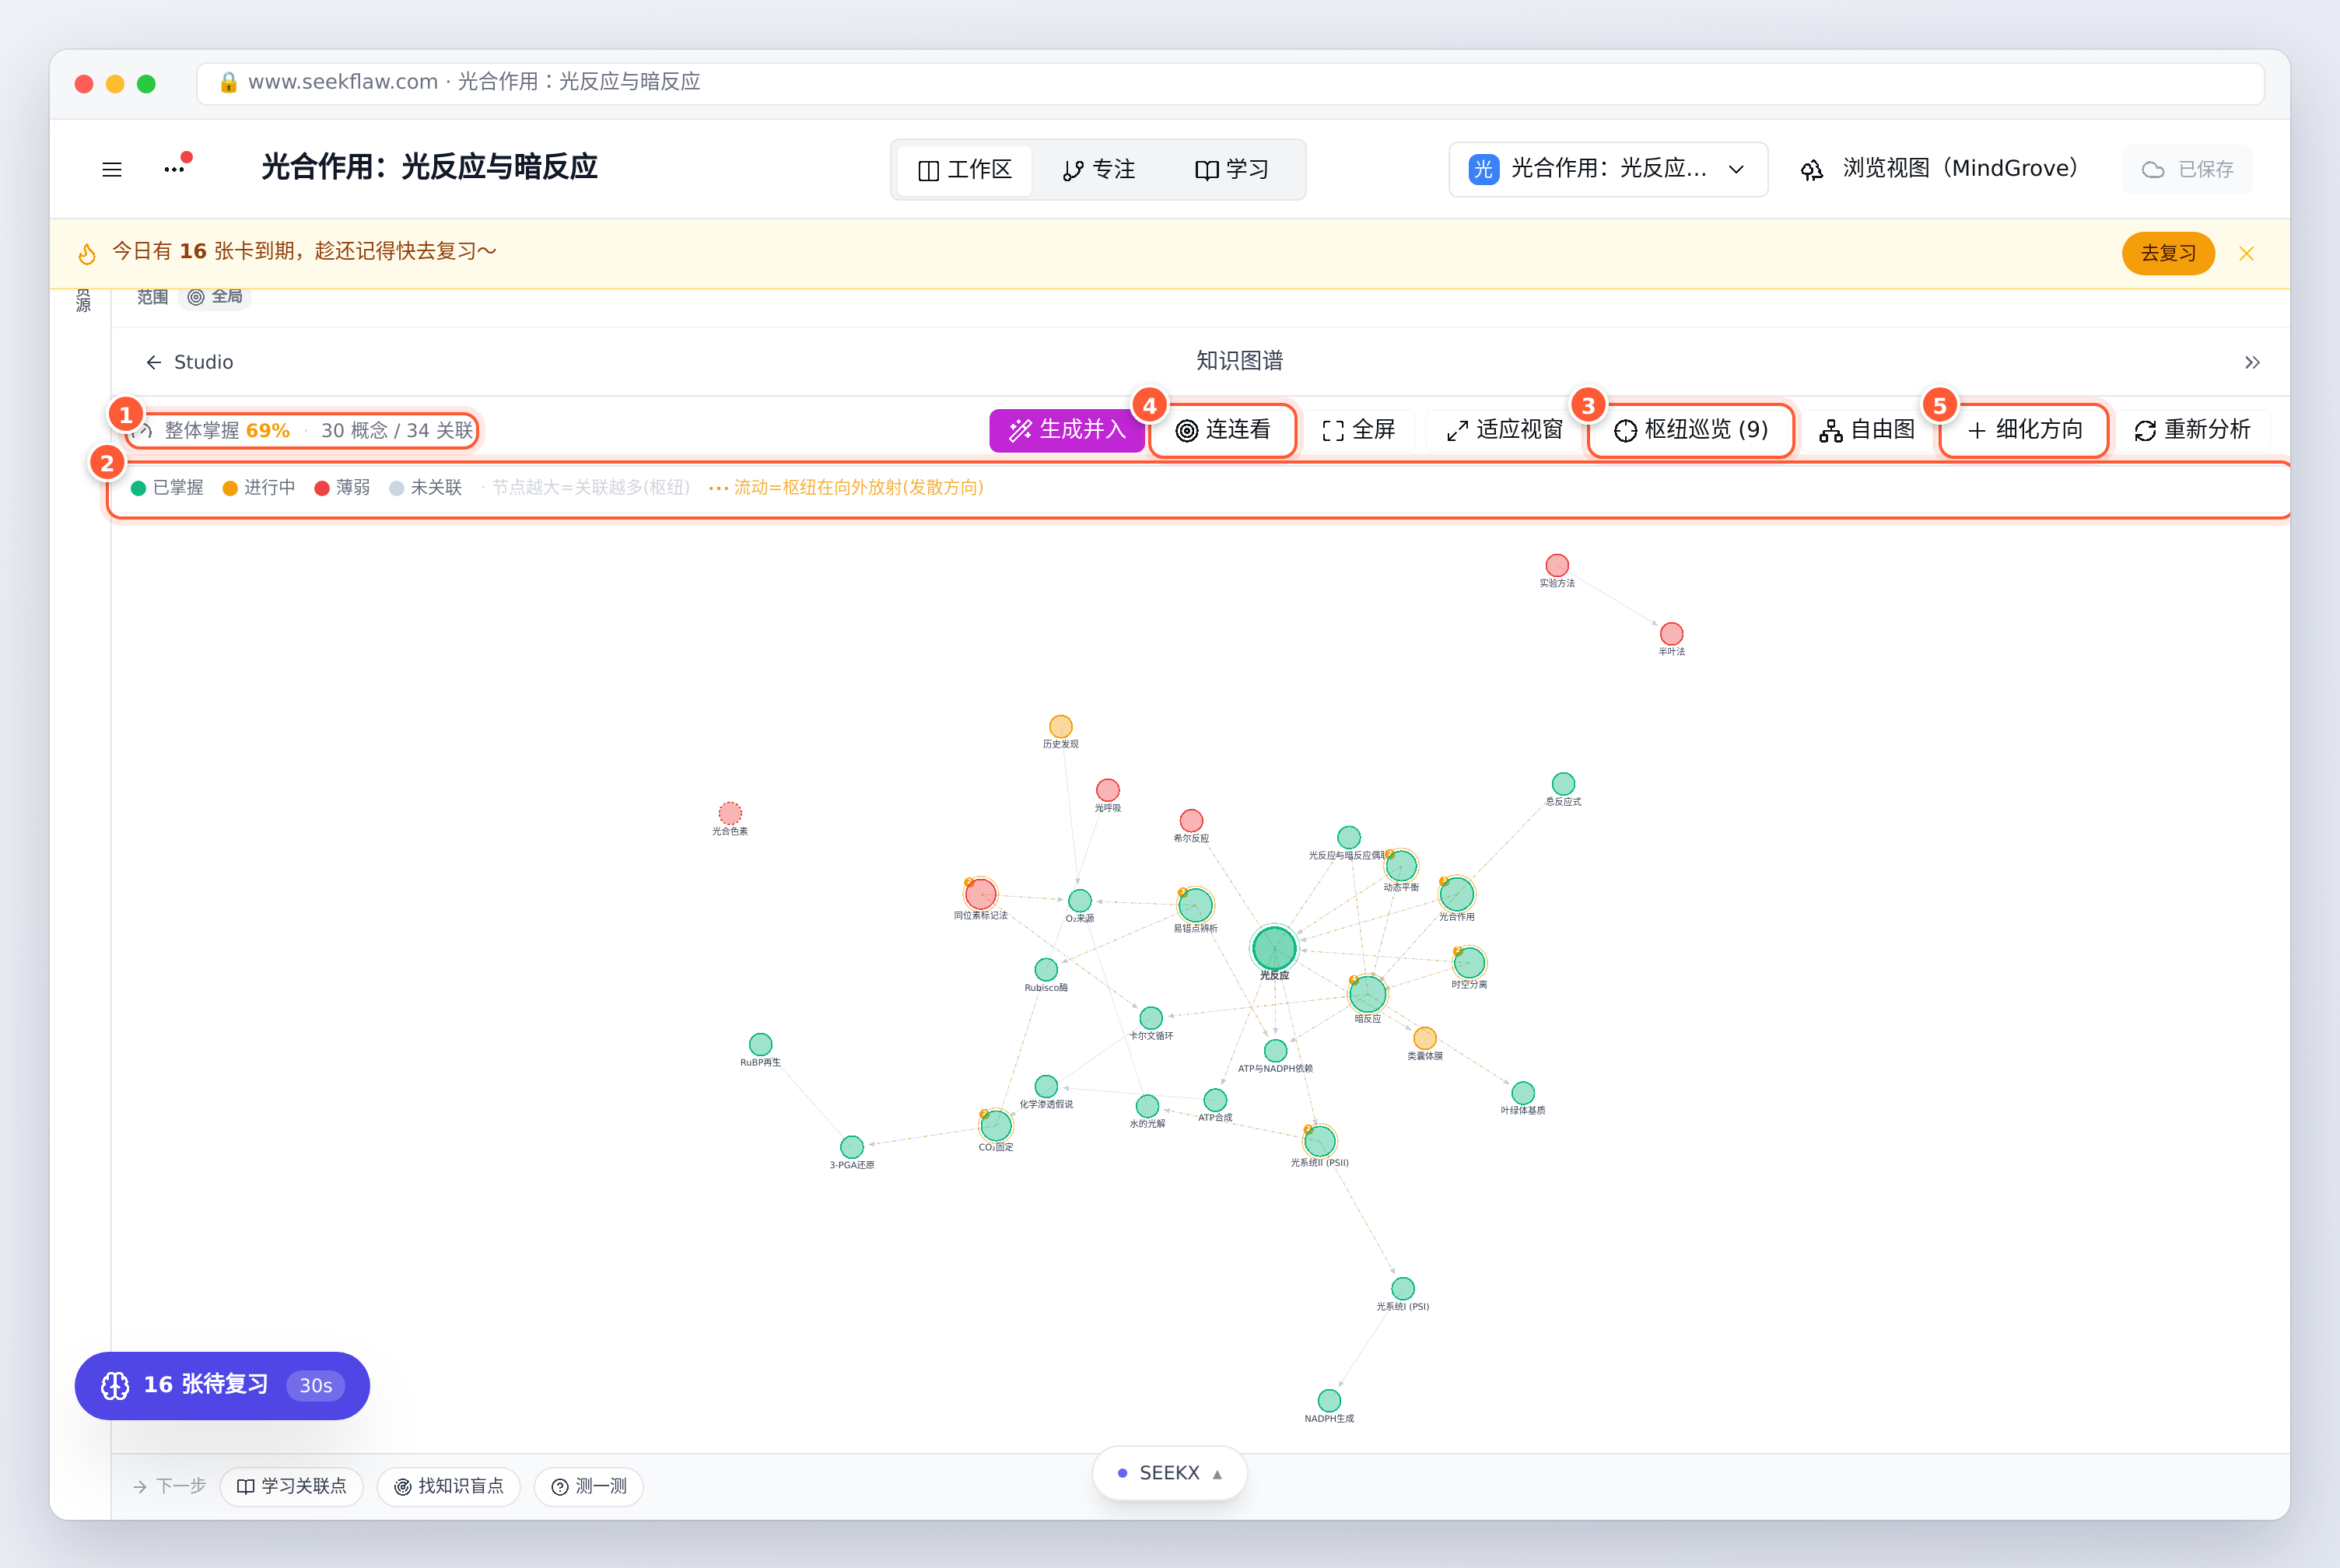
Task: Select the 叶绿体基质 node
Action: [1523, 1093]
